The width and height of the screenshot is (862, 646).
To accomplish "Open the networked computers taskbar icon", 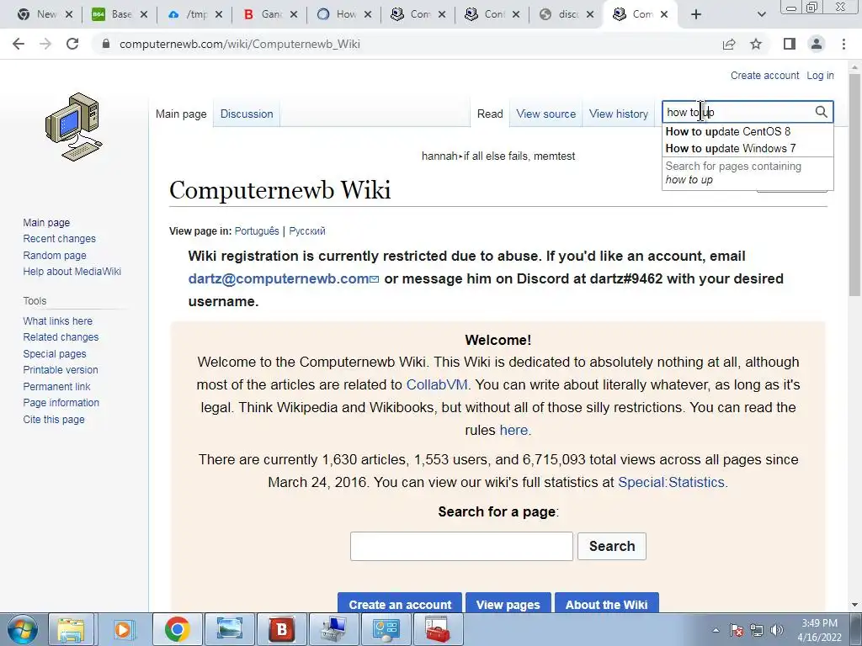I will click(333, 629).
